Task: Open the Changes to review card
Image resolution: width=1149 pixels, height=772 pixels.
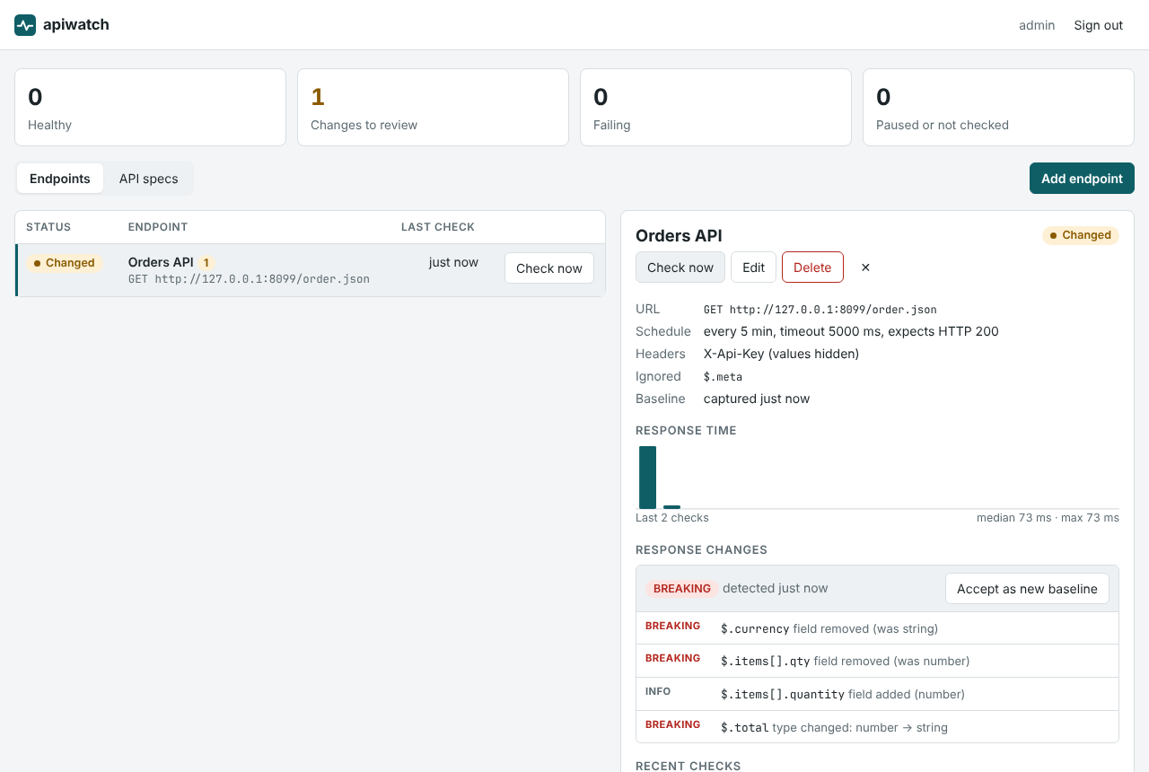Action: (x=433, y=107)
